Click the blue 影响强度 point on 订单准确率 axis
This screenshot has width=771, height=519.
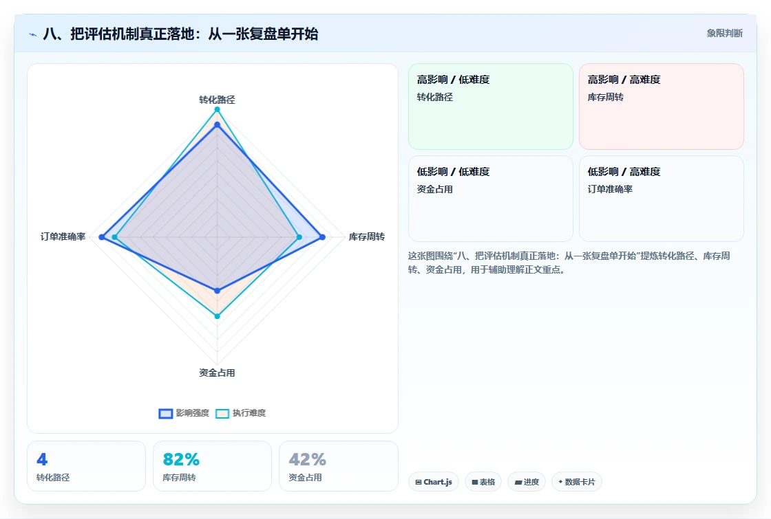tap(102, 237)
